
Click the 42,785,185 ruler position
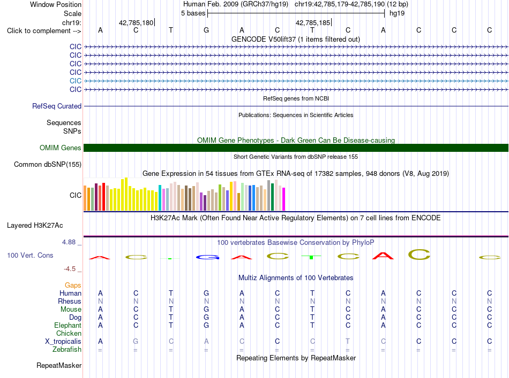coord(312,22)
